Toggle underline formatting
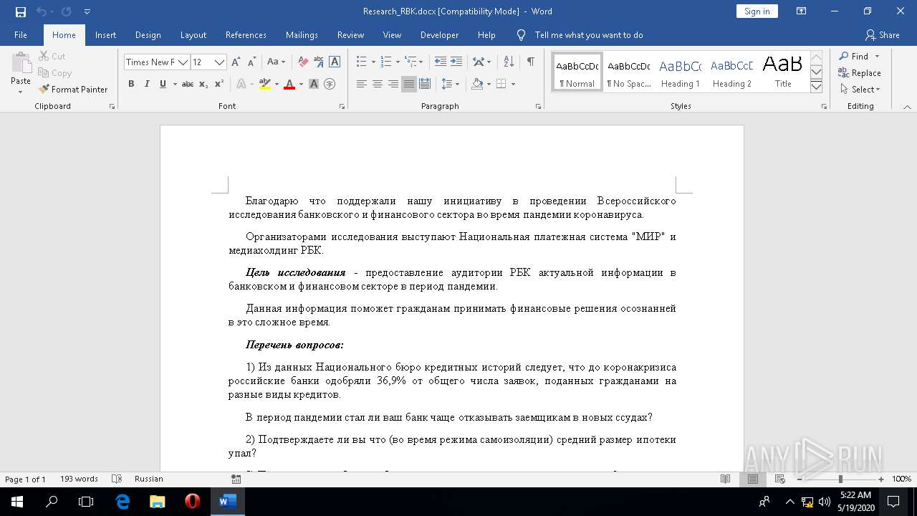917x516 pixels. point(163,84)
